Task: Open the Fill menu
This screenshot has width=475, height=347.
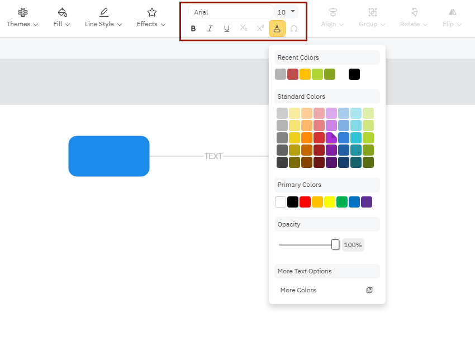Action: [62, 18]
